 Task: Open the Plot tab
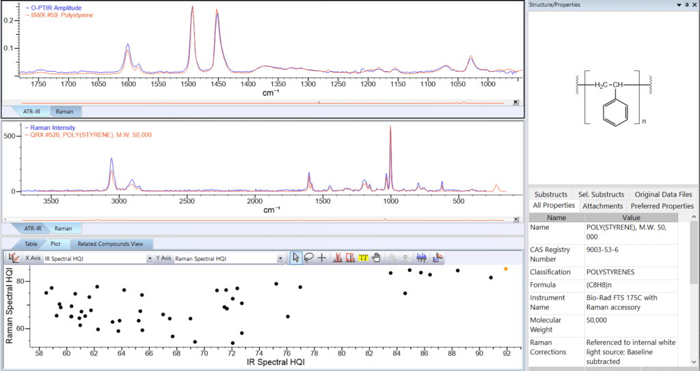pyautogui.click(x=56, y=244)
